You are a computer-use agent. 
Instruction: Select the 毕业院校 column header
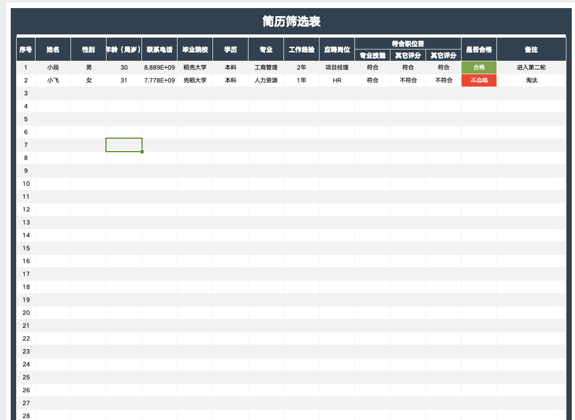click(195, 49)
